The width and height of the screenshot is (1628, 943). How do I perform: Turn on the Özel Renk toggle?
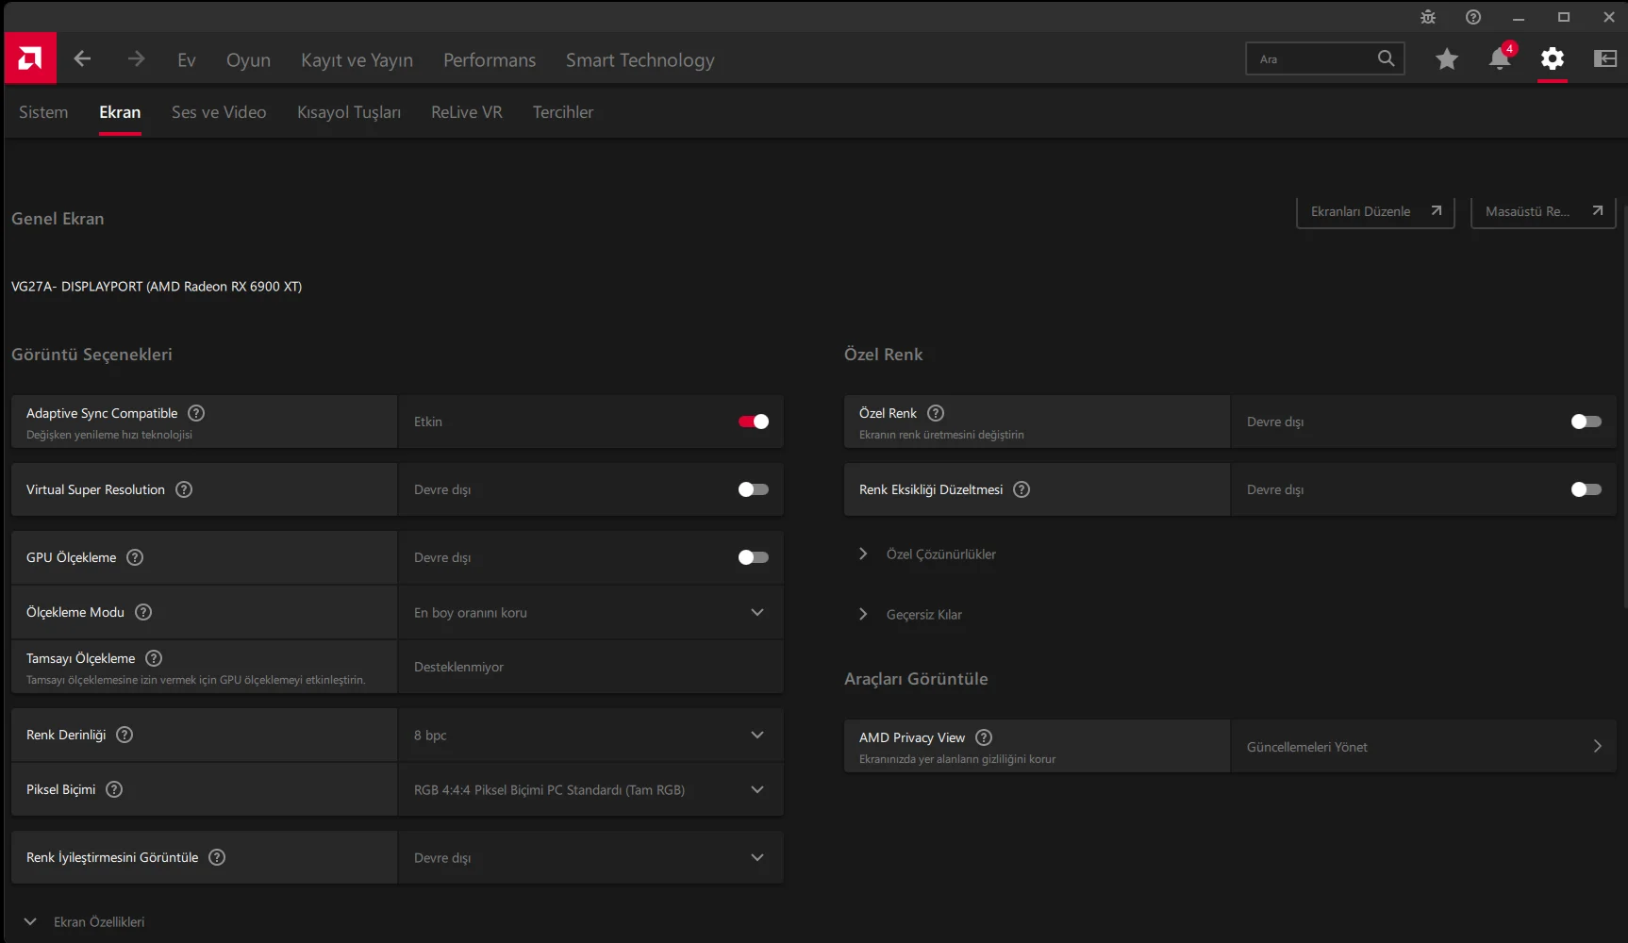[x=1586, y=422]
